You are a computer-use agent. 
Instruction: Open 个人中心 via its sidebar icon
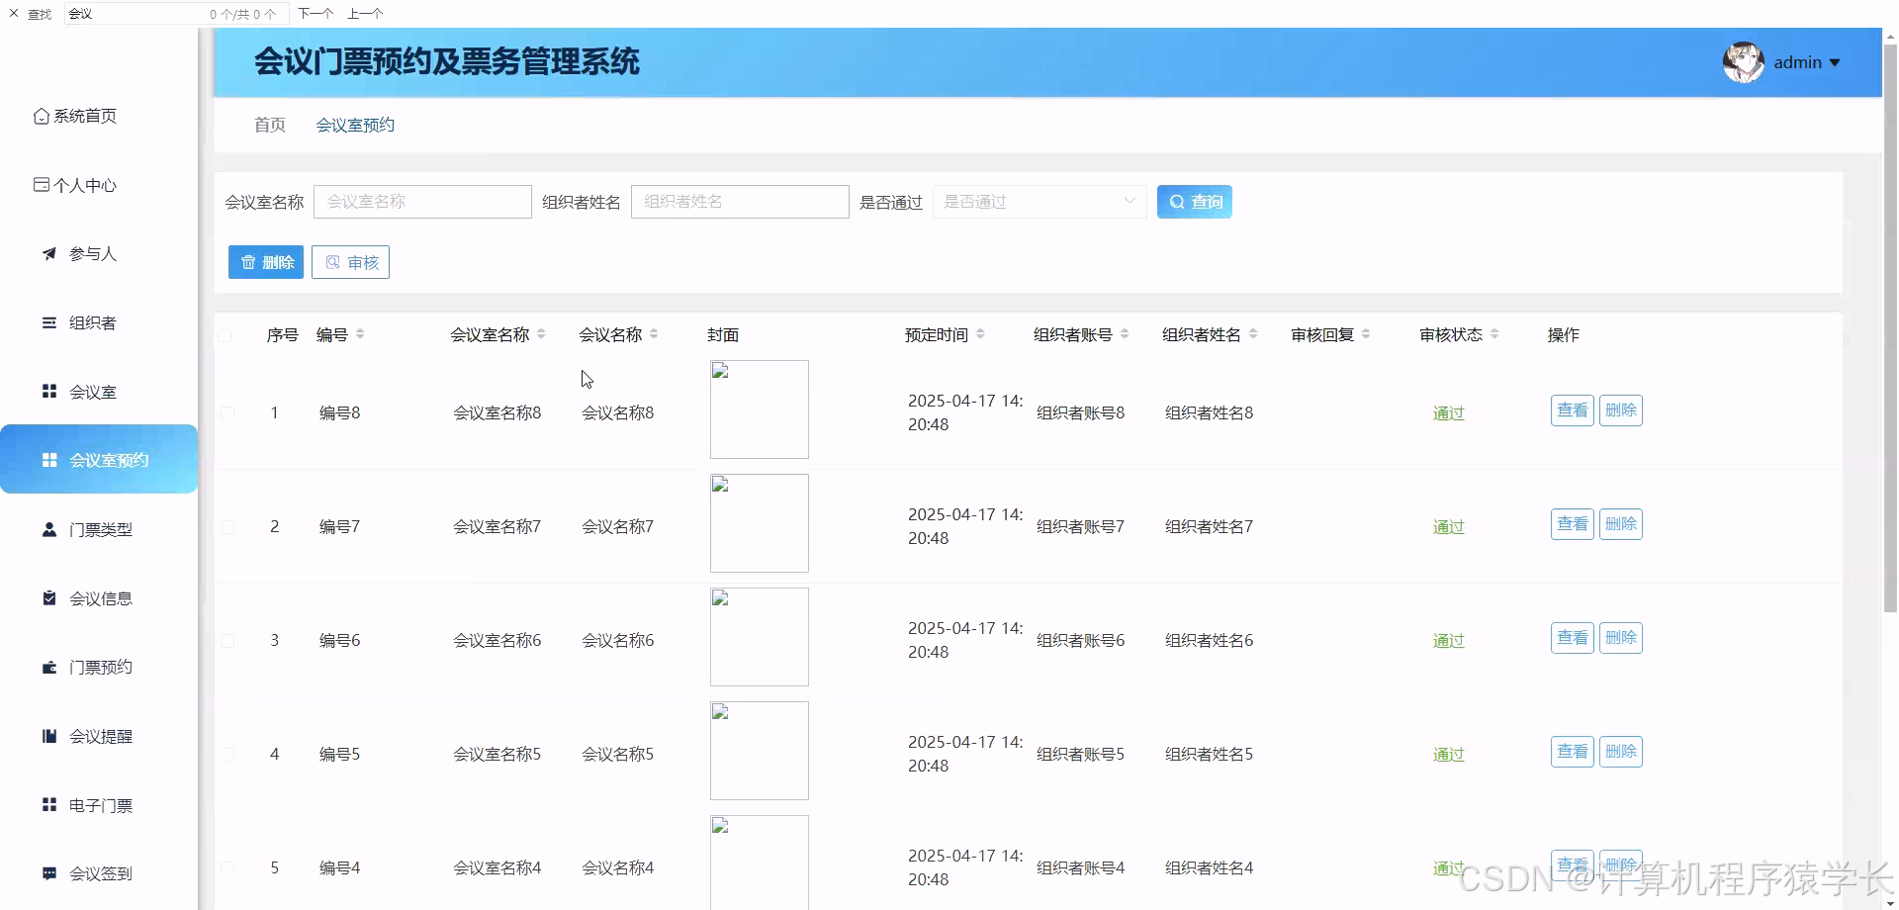pos(41,184)
